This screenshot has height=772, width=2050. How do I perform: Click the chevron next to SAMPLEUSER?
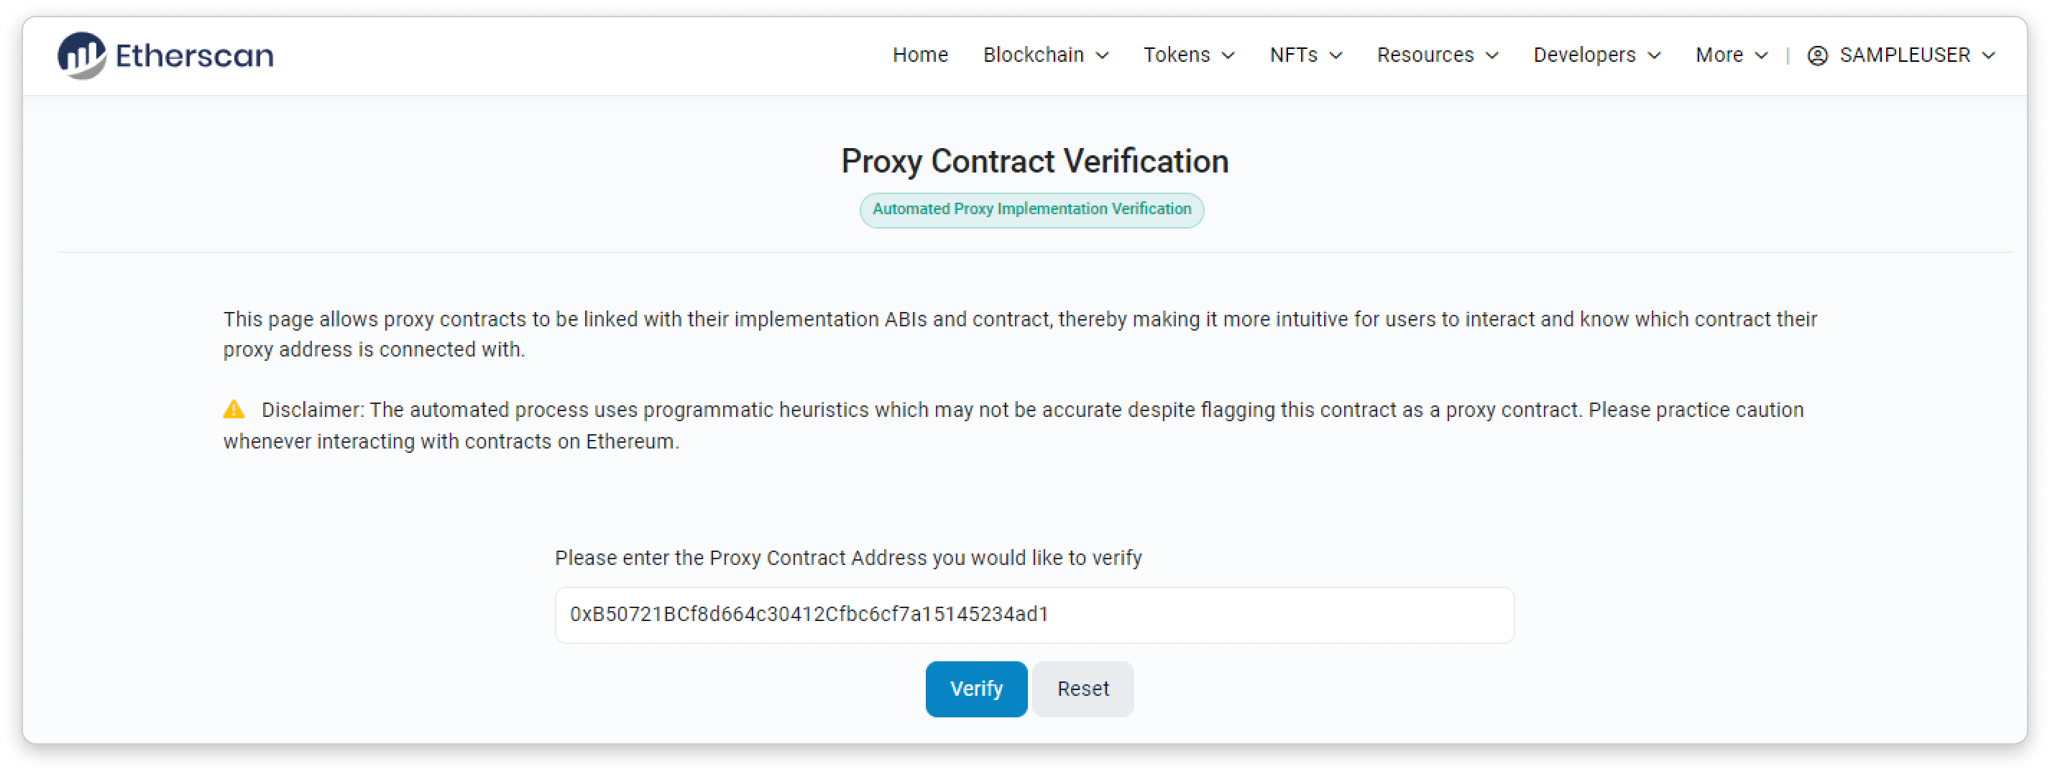tap(1988, 56)
